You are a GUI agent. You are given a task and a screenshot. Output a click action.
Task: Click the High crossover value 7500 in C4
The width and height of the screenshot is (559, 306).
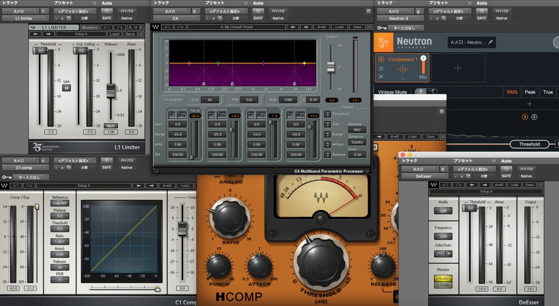click(x=288, y=100)
